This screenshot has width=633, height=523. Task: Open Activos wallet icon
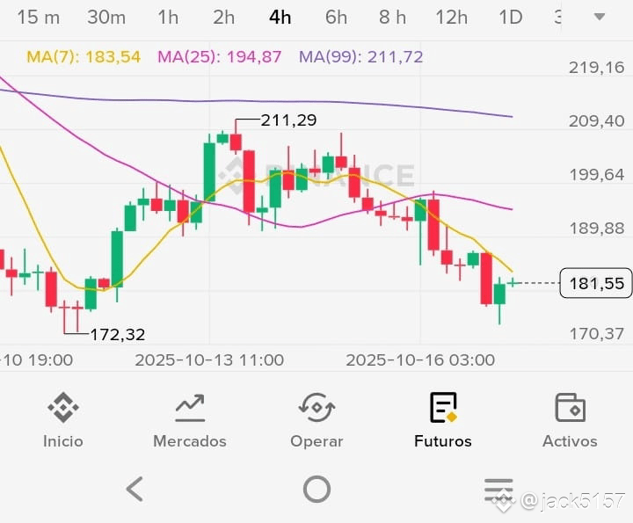(x=570, y=408)
